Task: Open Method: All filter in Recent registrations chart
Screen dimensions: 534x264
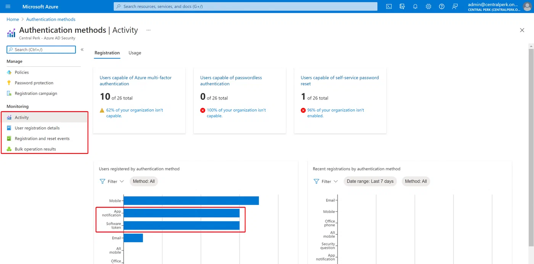Action: pos(416,181)
